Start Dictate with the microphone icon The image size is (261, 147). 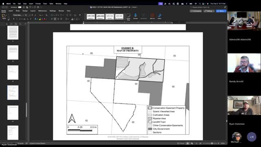pos(135,16)
